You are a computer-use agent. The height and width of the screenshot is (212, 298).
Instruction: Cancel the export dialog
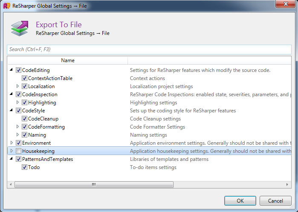(275, 201)
